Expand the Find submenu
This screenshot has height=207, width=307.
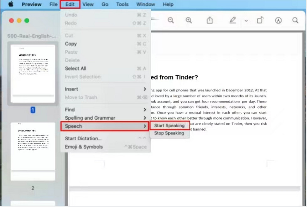coord(106,110)
